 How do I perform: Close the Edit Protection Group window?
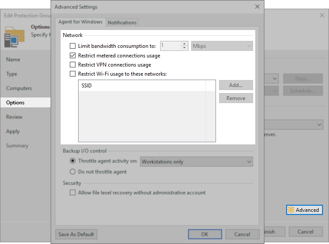pos(322,15)
